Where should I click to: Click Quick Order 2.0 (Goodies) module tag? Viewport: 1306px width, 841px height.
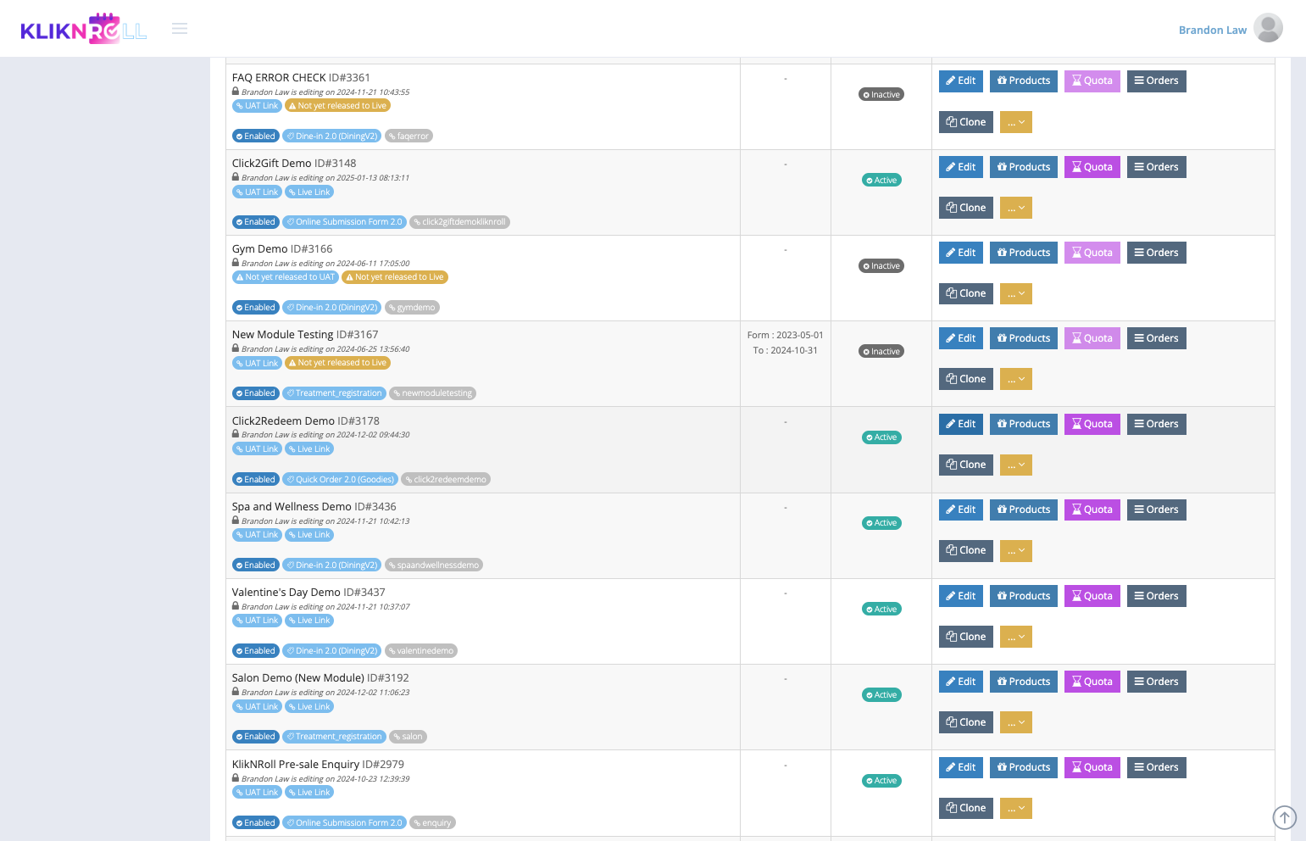[341, 480]
